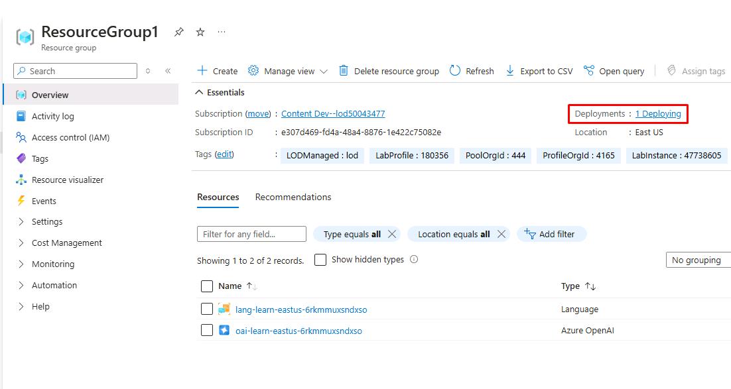Click the Assign tags icon

coord(671,70)
